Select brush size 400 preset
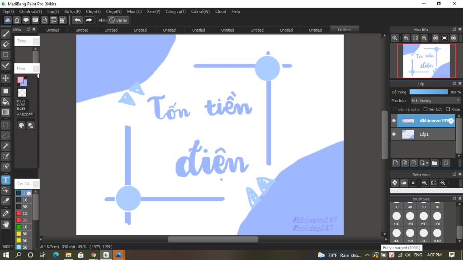This screenshot has width=463, height=260. coord(397,235)
